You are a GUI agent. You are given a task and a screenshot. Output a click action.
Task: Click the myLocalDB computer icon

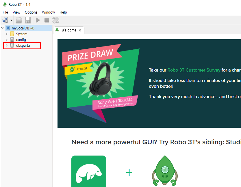(8, 28)
